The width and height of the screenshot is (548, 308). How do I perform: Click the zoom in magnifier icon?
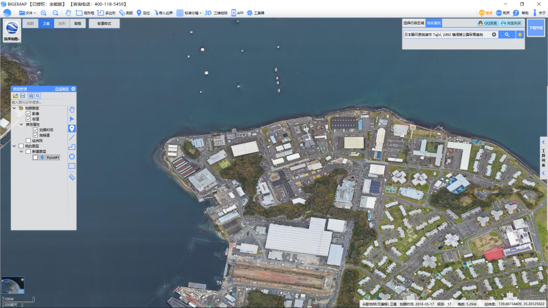click(x=44, y=13)
